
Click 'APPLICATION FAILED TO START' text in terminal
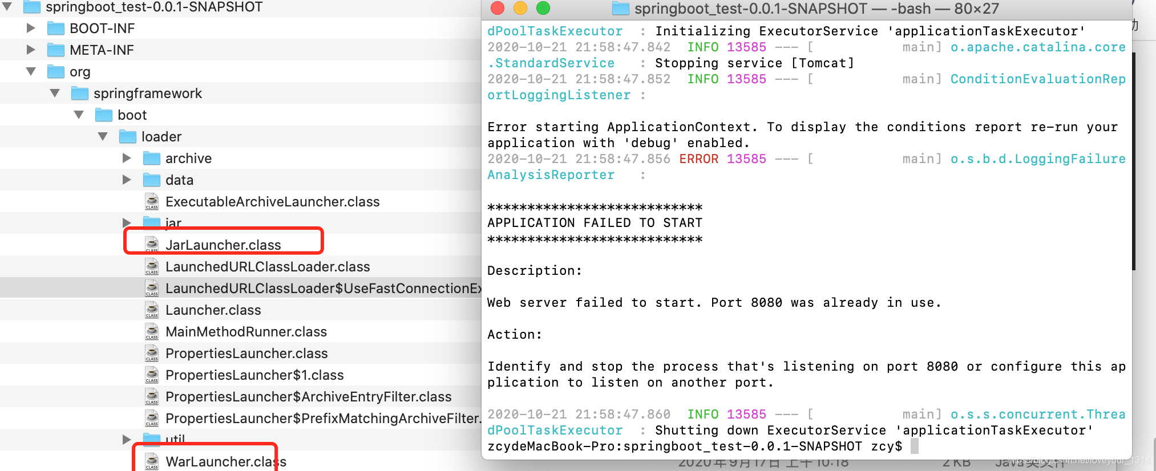[595, 222]
